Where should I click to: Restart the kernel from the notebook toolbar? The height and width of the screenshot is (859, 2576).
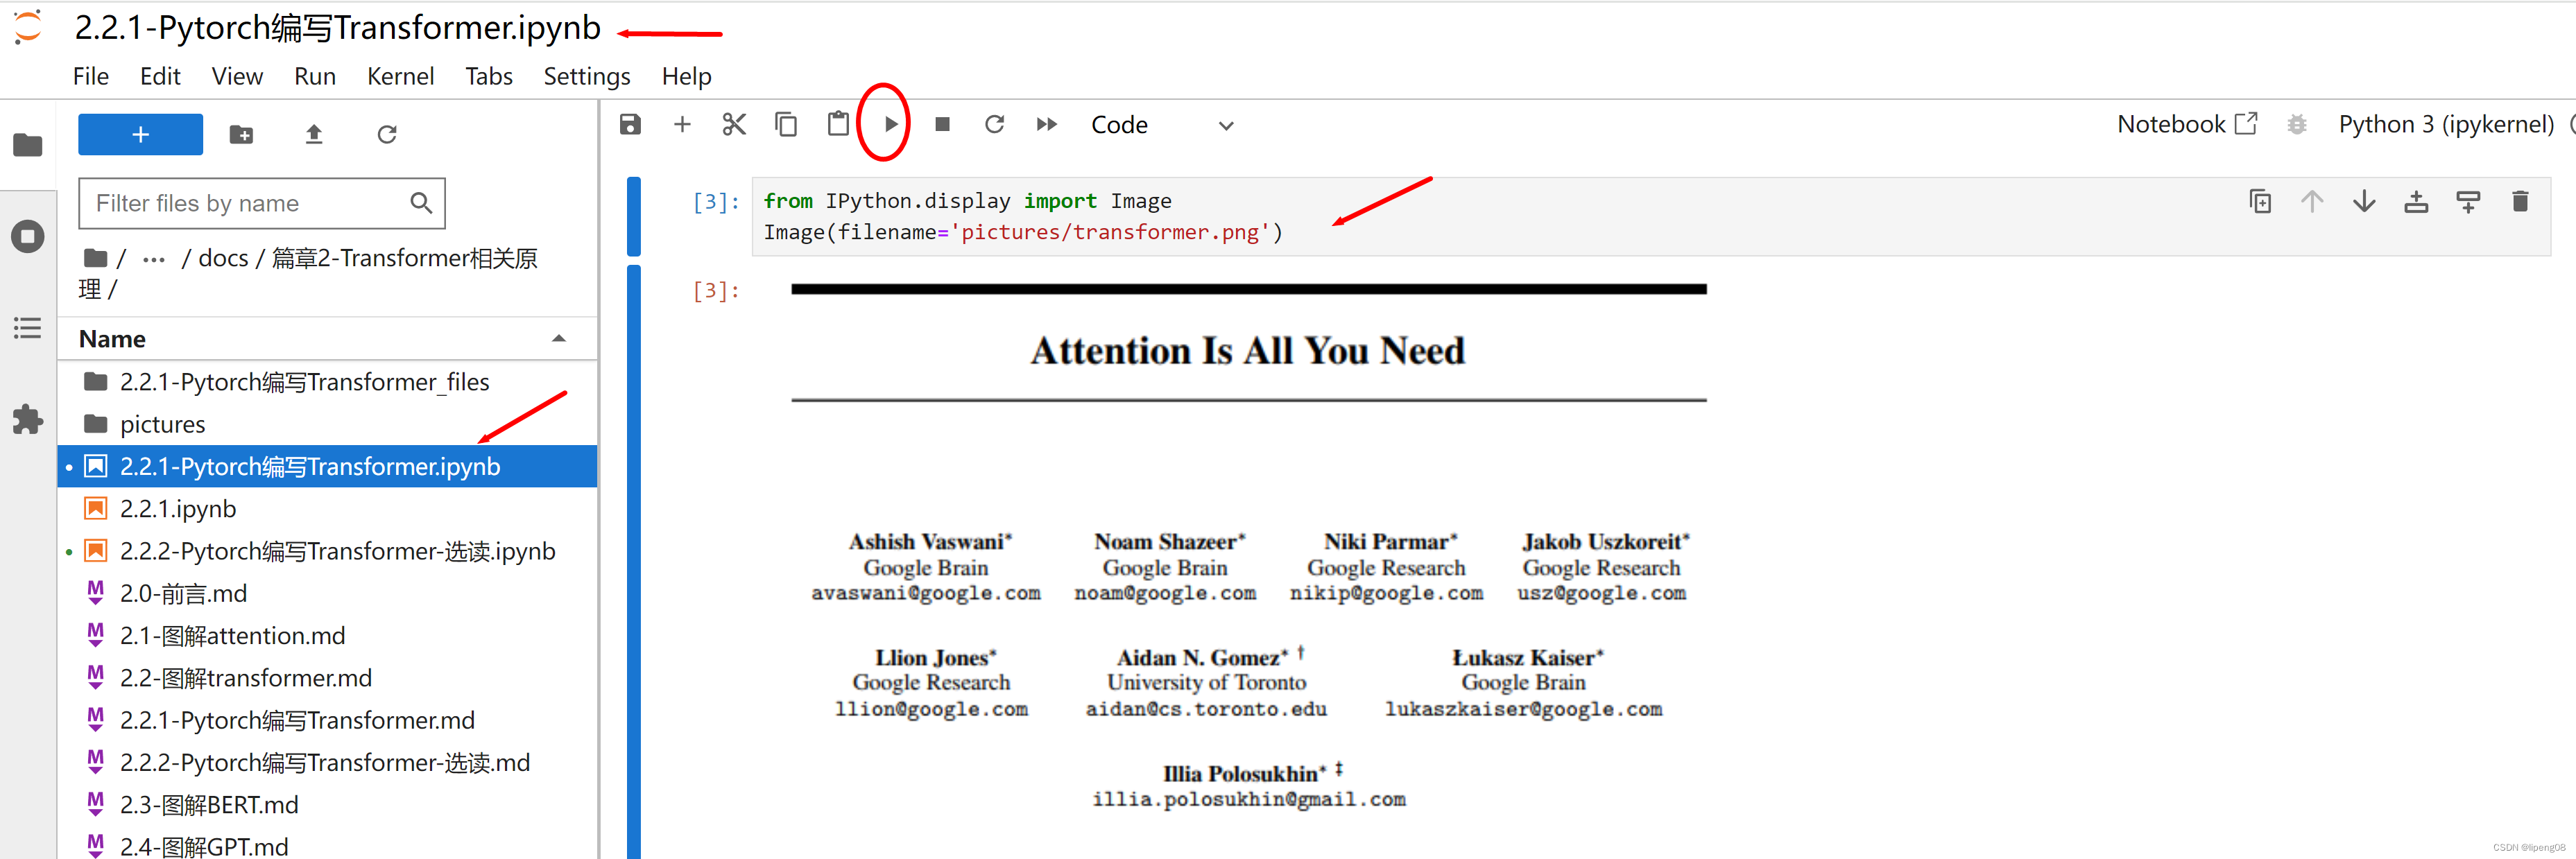pyautogui.click(x=994, y=124)
